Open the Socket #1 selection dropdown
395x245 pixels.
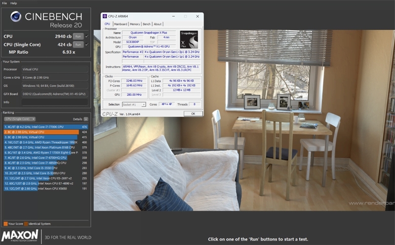pyautogui.click(x=134, y=104)
